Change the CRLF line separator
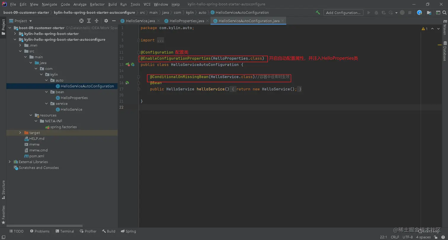Screen dimensions: 448x240 click(395, 237)
